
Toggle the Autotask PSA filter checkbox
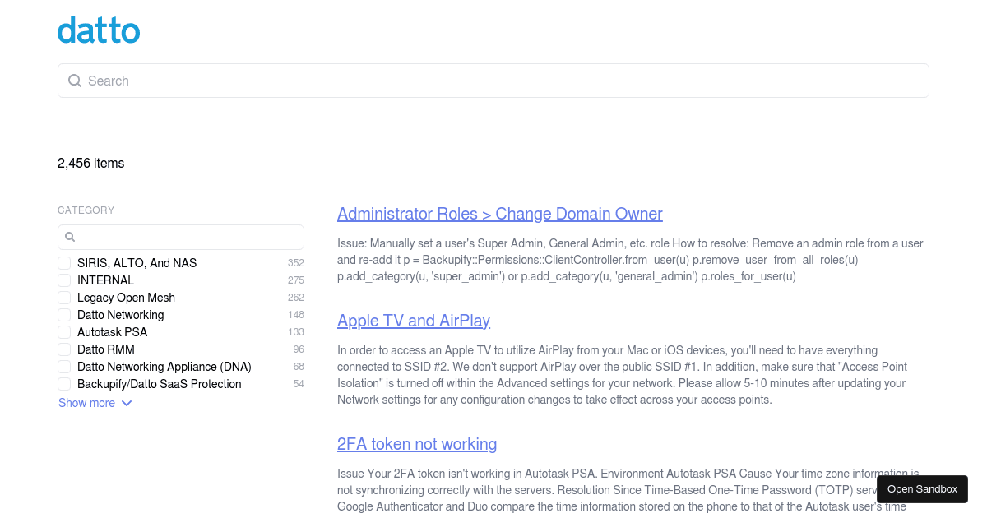(64, 332)
